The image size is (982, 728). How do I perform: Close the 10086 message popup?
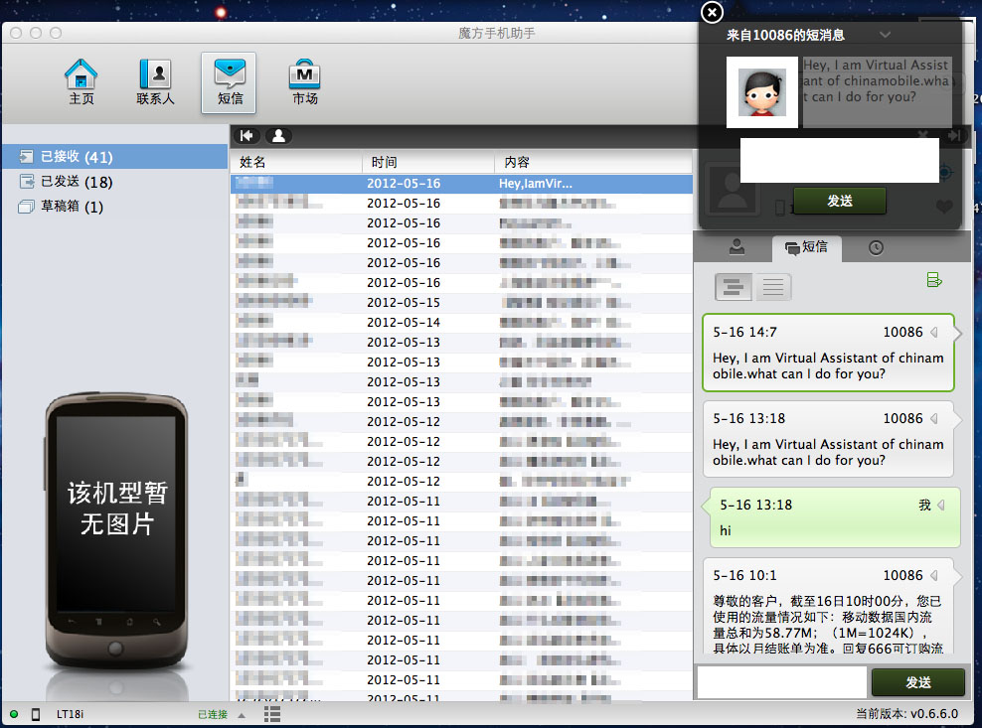coord(712,12)
